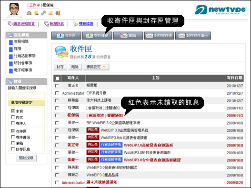The image size is (251, 188).
Task: Switch to the 封存收件匣 tab
Action: (x=159, y=36)
